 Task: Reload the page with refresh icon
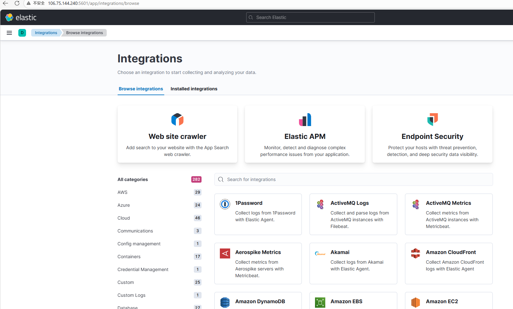17,3
